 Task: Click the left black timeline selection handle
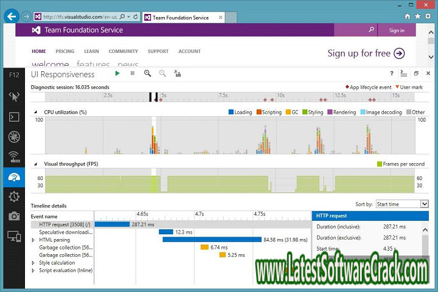150,97
